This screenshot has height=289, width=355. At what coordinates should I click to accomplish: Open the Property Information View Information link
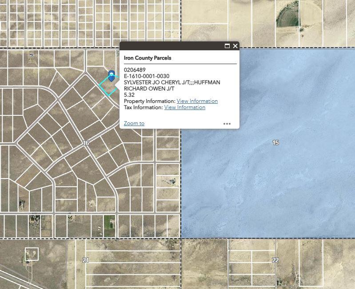click(x=197, y=101)
